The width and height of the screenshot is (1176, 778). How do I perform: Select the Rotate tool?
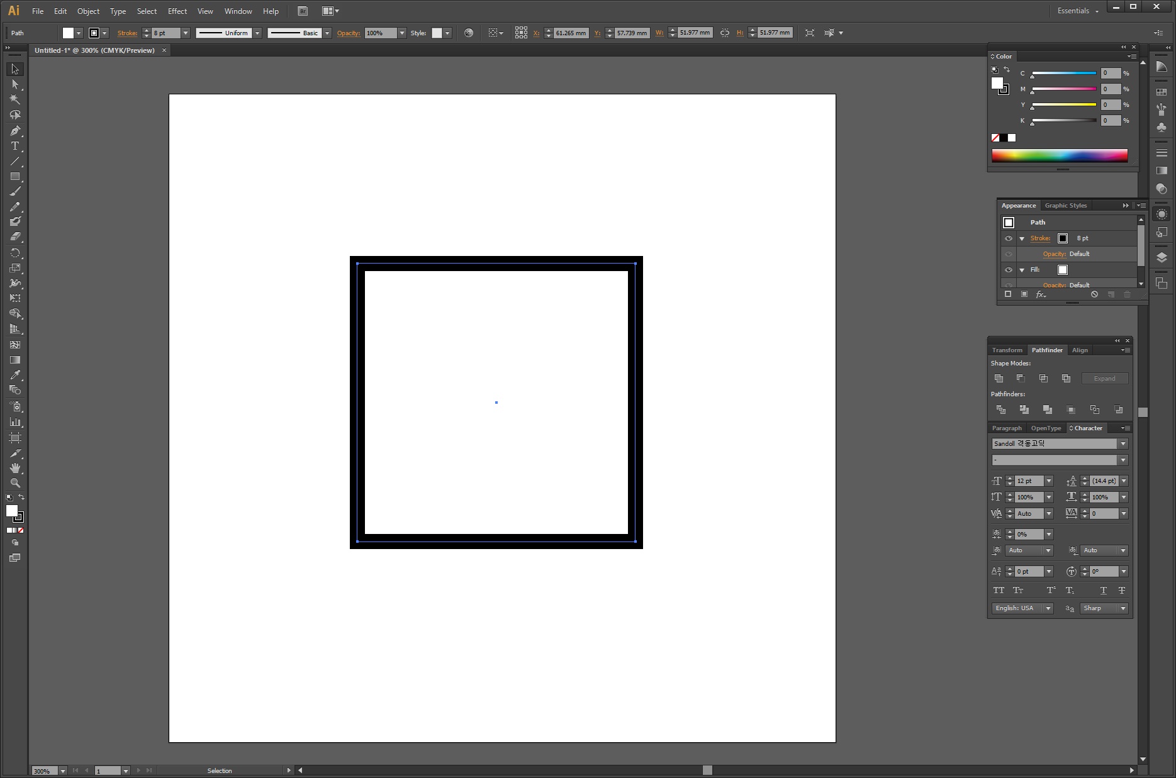(15, 253)
